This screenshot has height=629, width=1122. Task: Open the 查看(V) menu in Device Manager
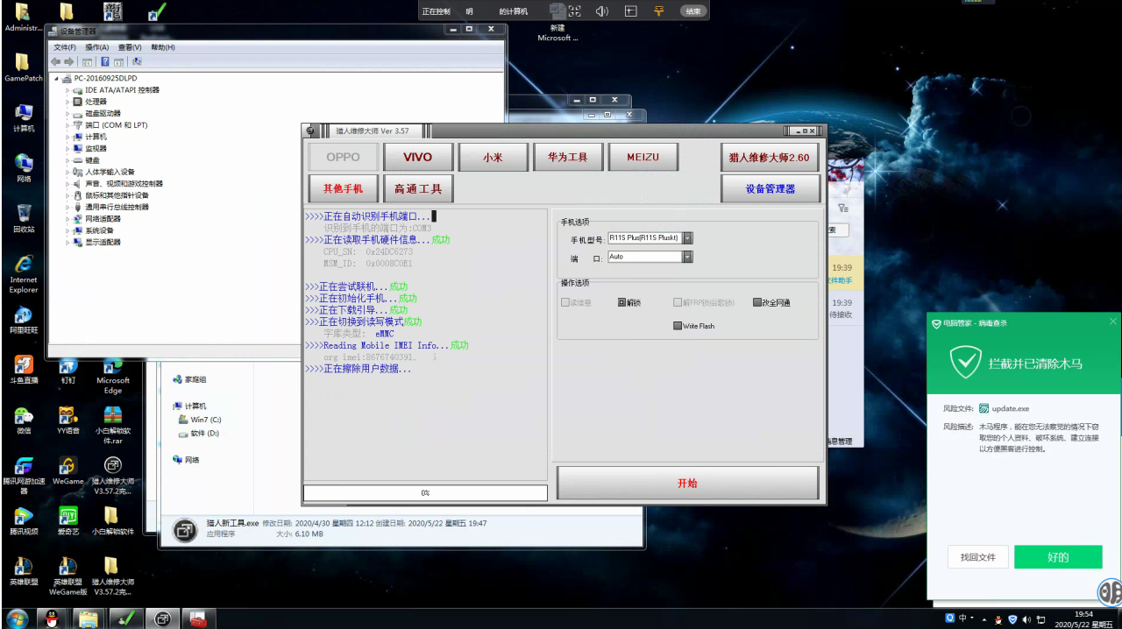(x=130, y=47)
